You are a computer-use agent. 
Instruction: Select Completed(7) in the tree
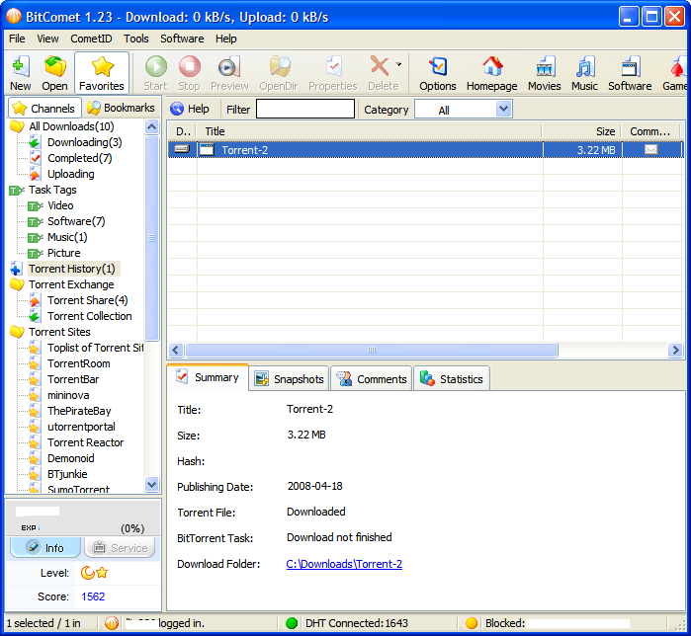point(80,158)
